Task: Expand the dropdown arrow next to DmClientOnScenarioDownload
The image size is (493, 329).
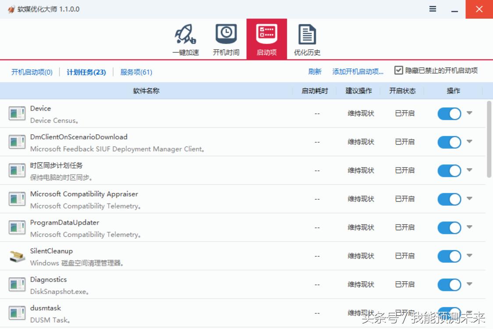Action: [x=469, y=142]
